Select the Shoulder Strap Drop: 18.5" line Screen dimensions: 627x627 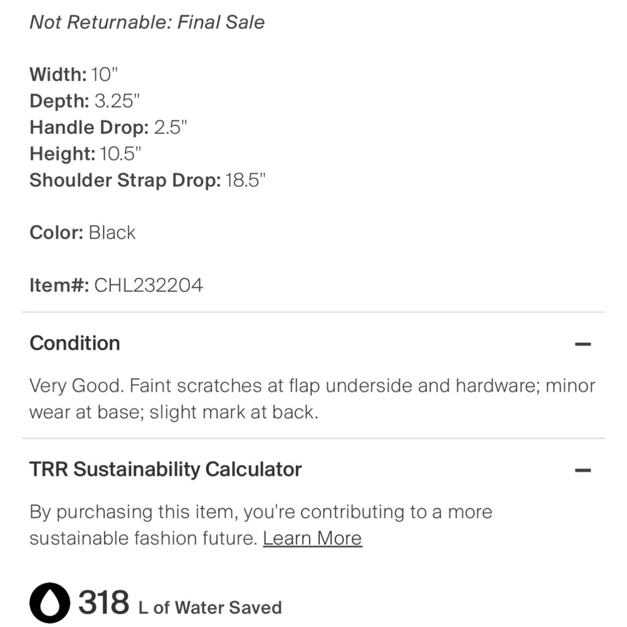[x=148, y=180]
